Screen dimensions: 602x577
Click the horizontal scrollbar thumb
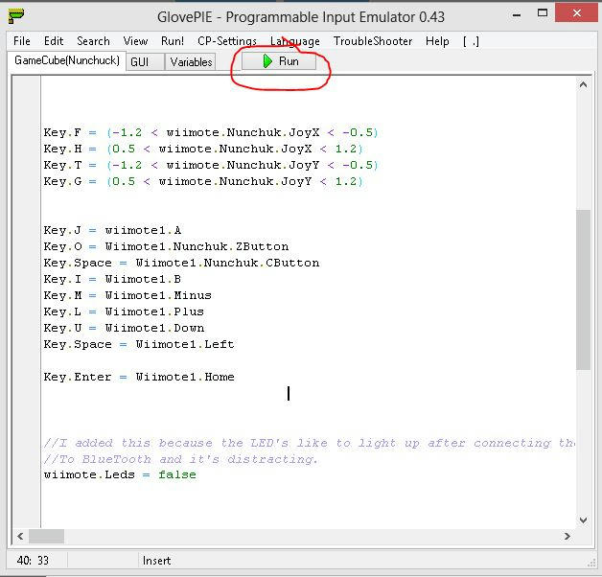(46, 537)
